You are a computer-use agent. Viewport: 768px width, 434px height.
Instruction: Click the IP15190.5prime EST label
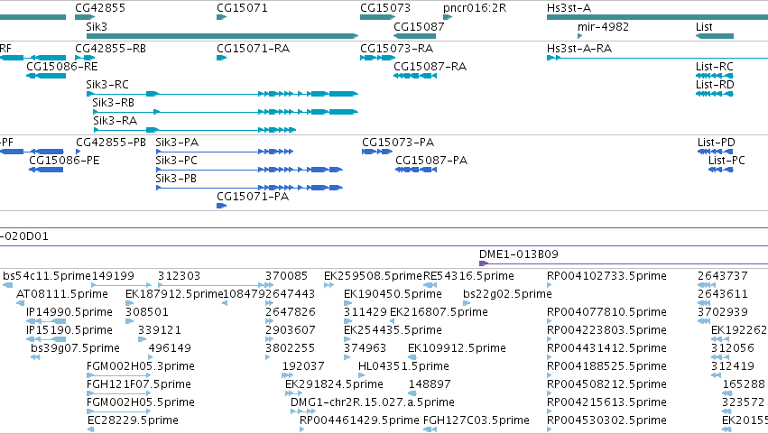[69, 330]
